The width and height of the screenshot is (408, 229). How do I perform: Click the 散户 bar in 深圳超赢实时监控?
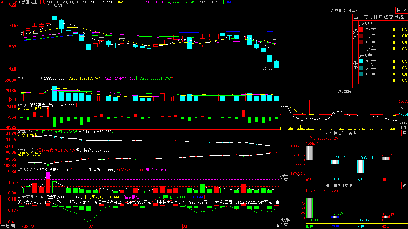coord(309,153)
